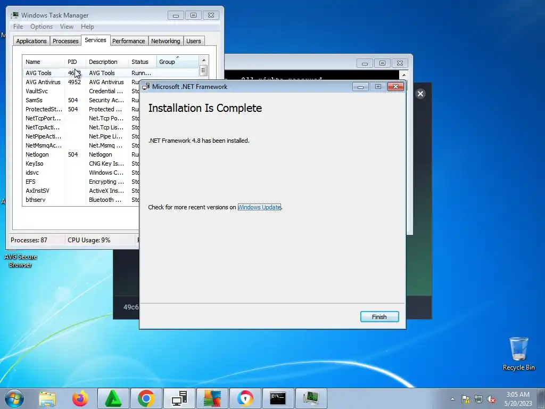545x409 pixels.
Task: Show hidden system tray icons
Action: 452,399
